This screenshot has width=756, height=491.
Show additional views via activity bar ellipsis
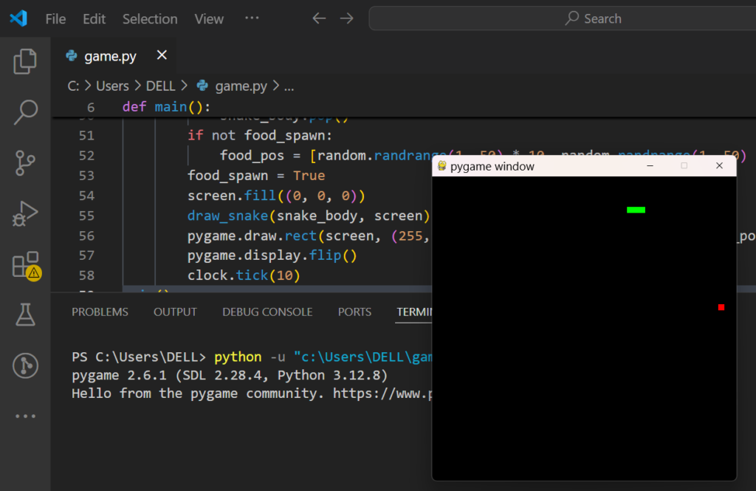(x=25, y=416)
